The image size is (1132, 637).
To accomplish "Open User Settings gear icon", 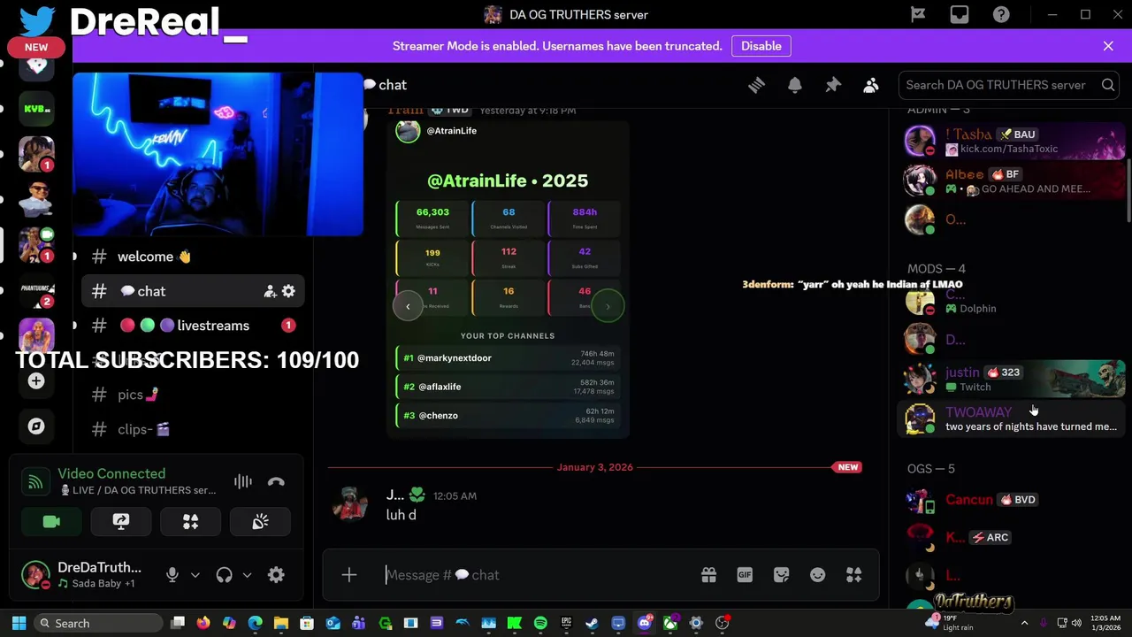I will tap(276, 575).
